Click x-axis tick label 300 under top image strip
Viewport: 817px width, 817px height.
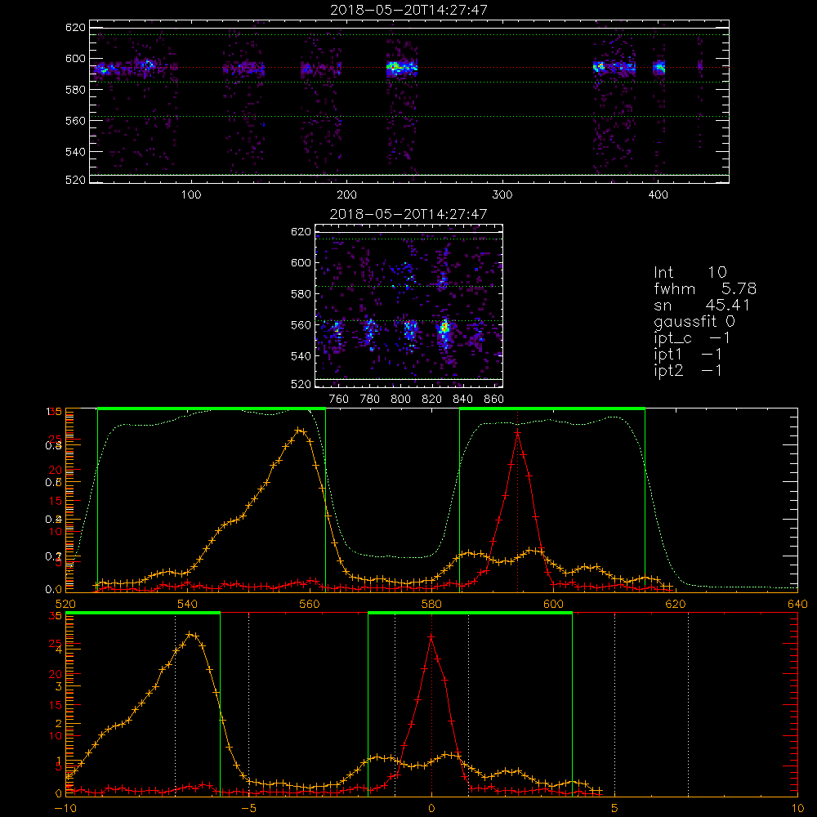[x=502, y=195]
